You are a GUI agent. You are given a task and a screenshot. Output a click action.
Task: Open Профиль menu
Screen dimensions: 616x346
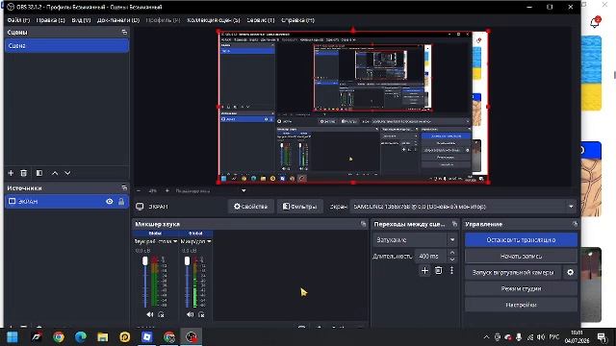coord(163,20)
